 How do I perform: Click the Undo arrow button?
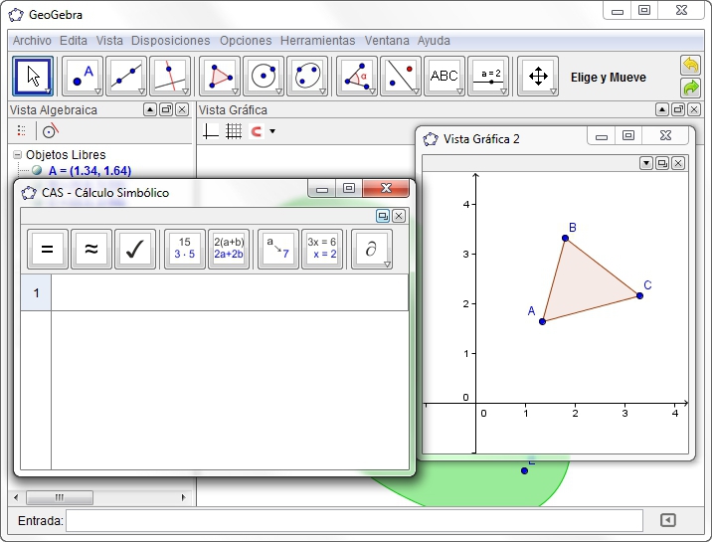coord(691,66)
